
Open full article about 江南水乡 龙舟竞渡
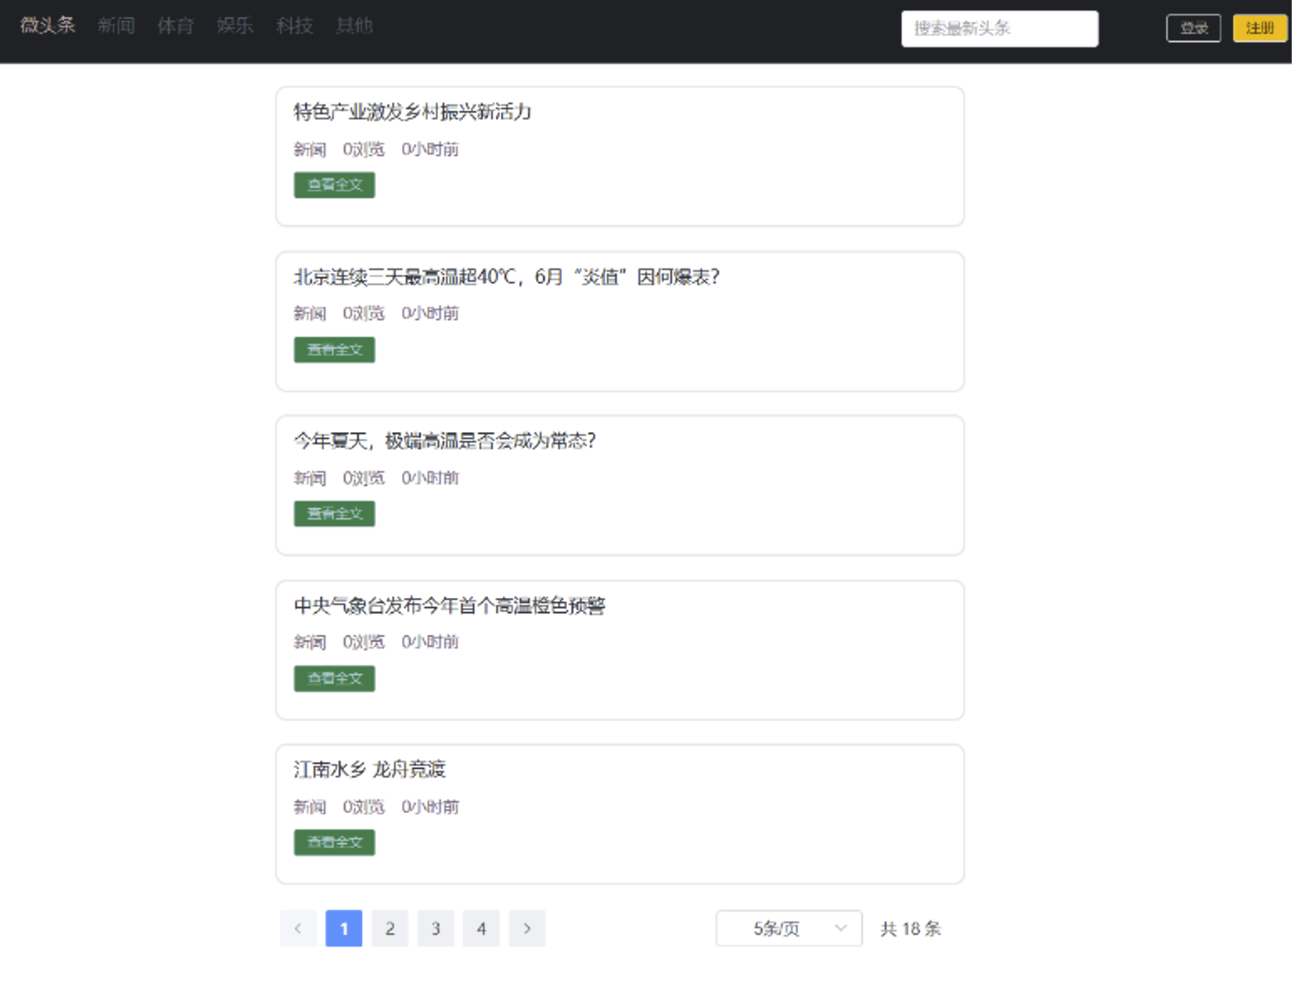point(334,843)
